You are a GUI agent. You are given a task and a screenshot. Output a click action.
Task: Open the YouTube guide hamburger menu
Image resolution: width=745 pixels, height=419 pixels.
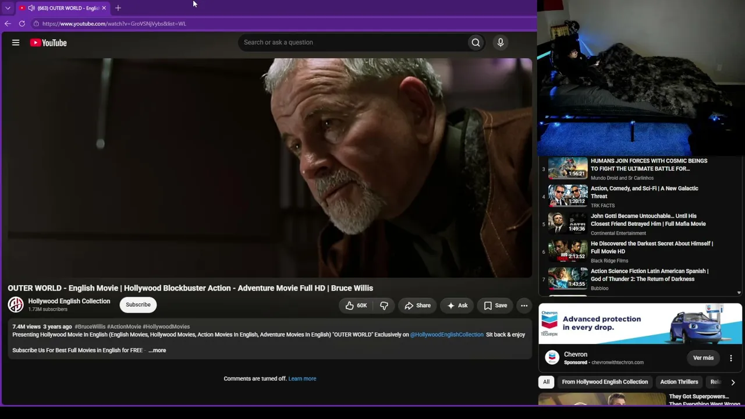click(16, 42)
